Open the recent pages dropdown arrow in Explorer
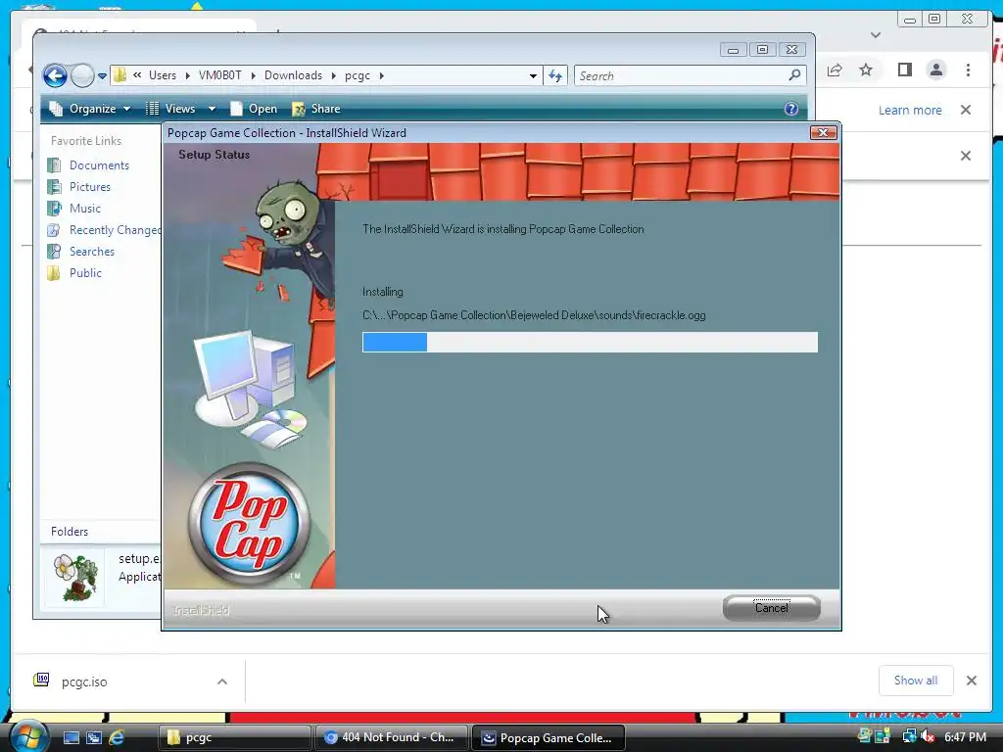 [x=102, y=76]
